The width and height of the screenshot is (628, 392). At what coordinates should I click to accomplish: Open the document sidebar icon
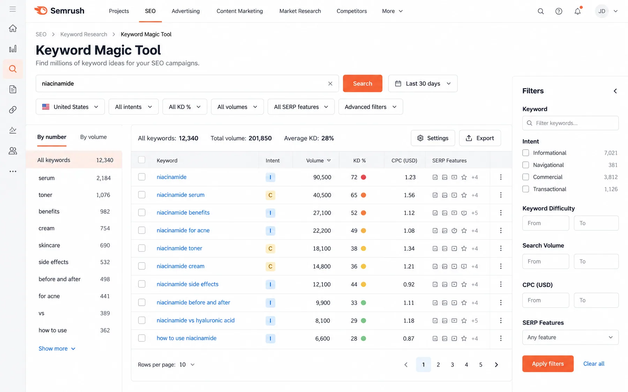(13, 89)
